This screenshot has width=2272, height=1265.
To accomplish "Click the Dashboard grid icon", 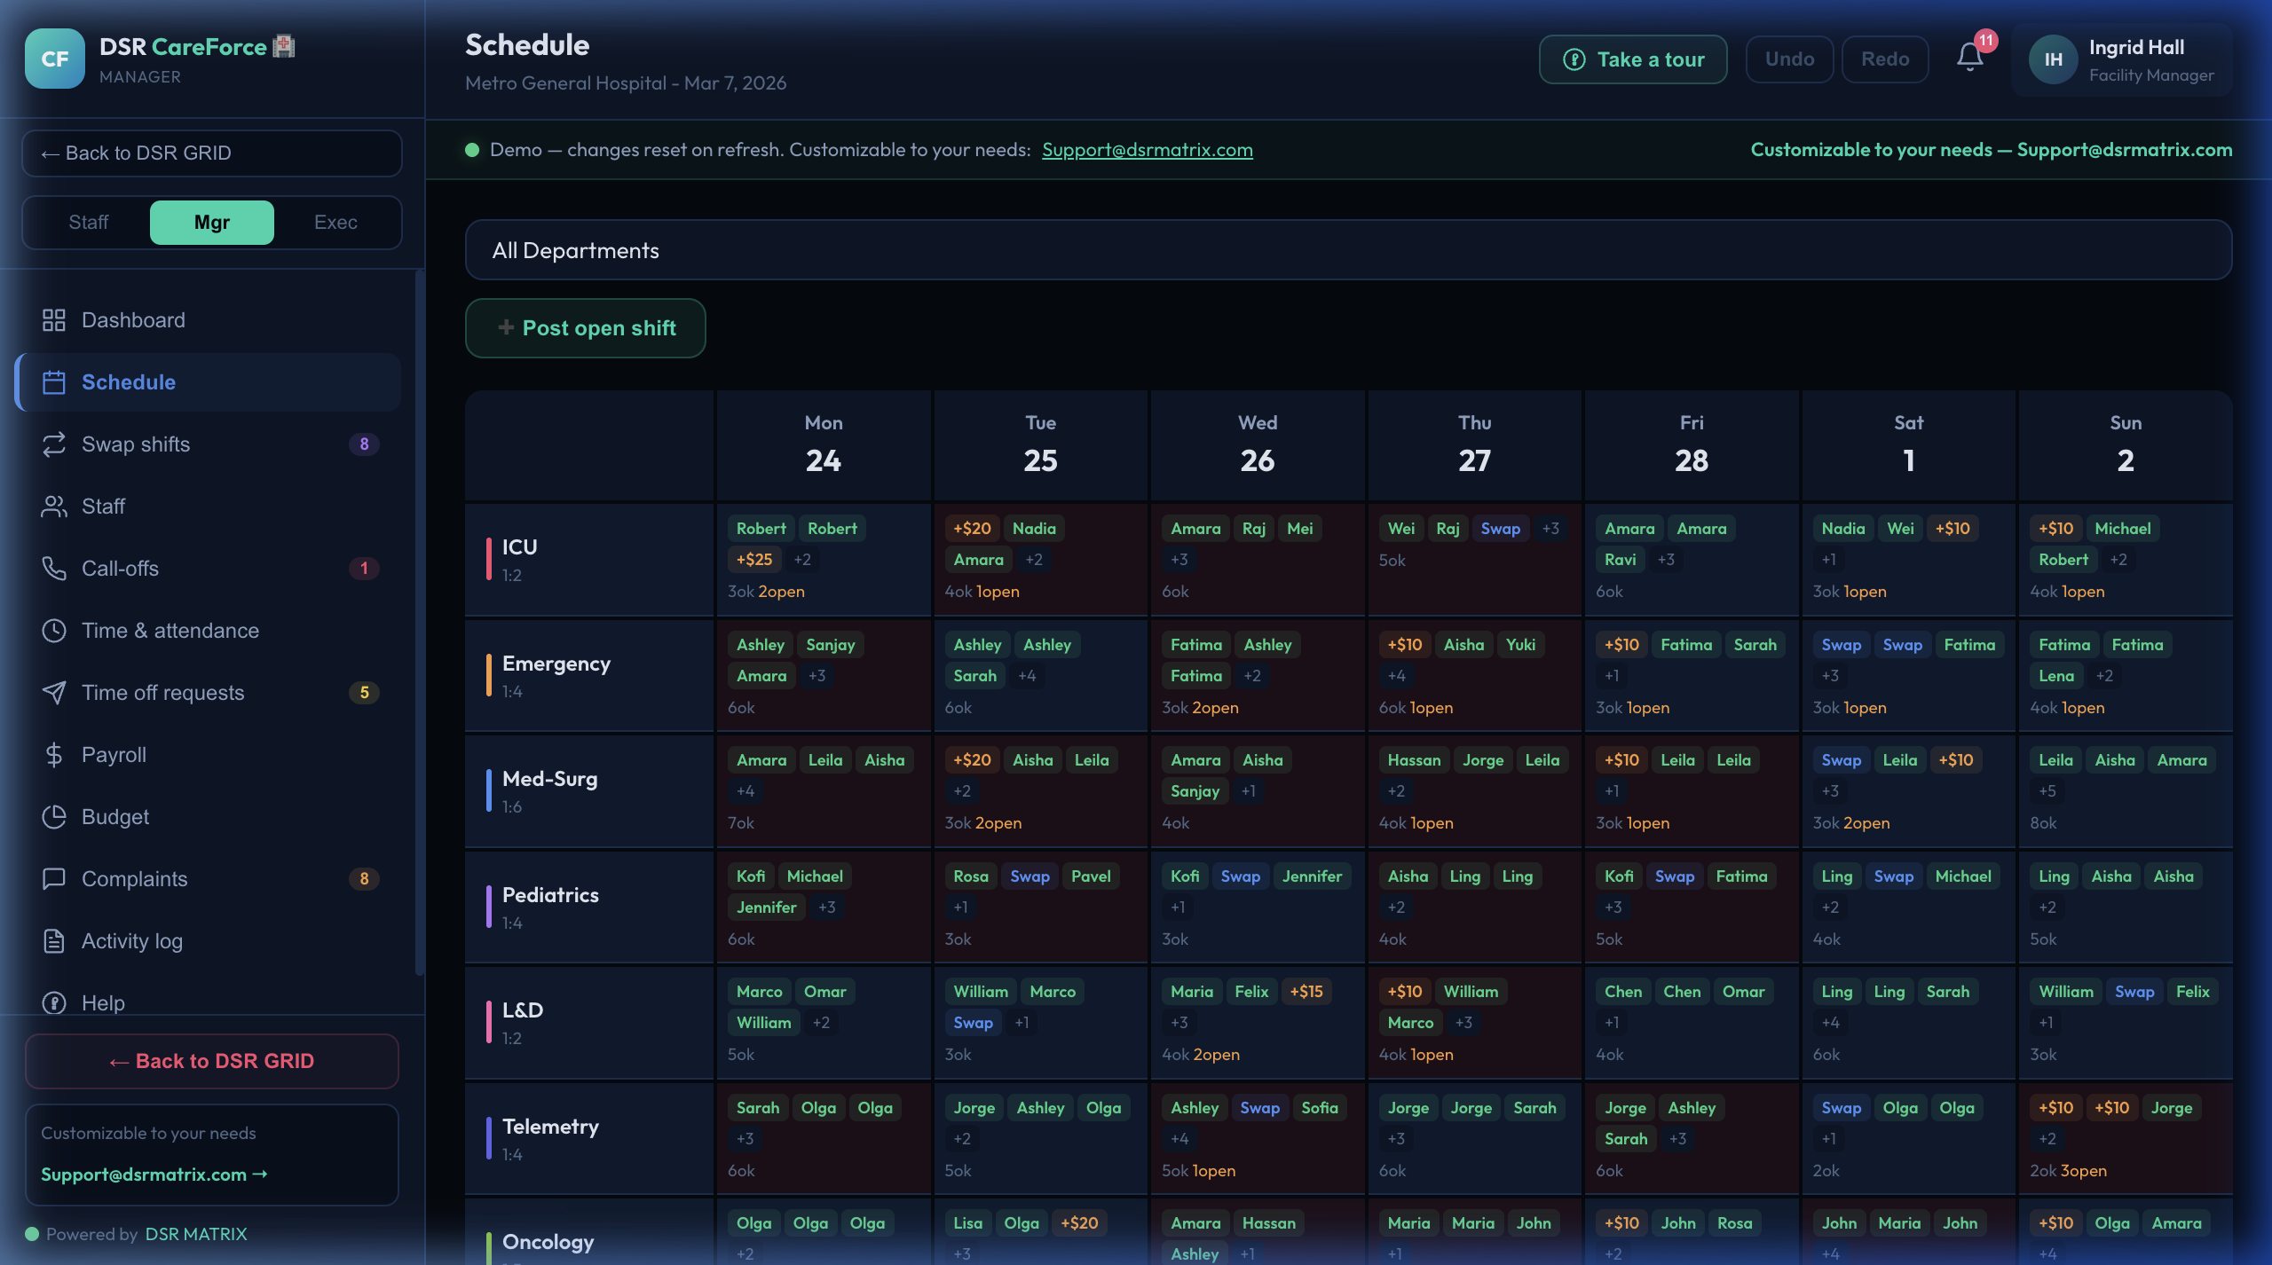I will pyautogui.click(x=54, y=320).
